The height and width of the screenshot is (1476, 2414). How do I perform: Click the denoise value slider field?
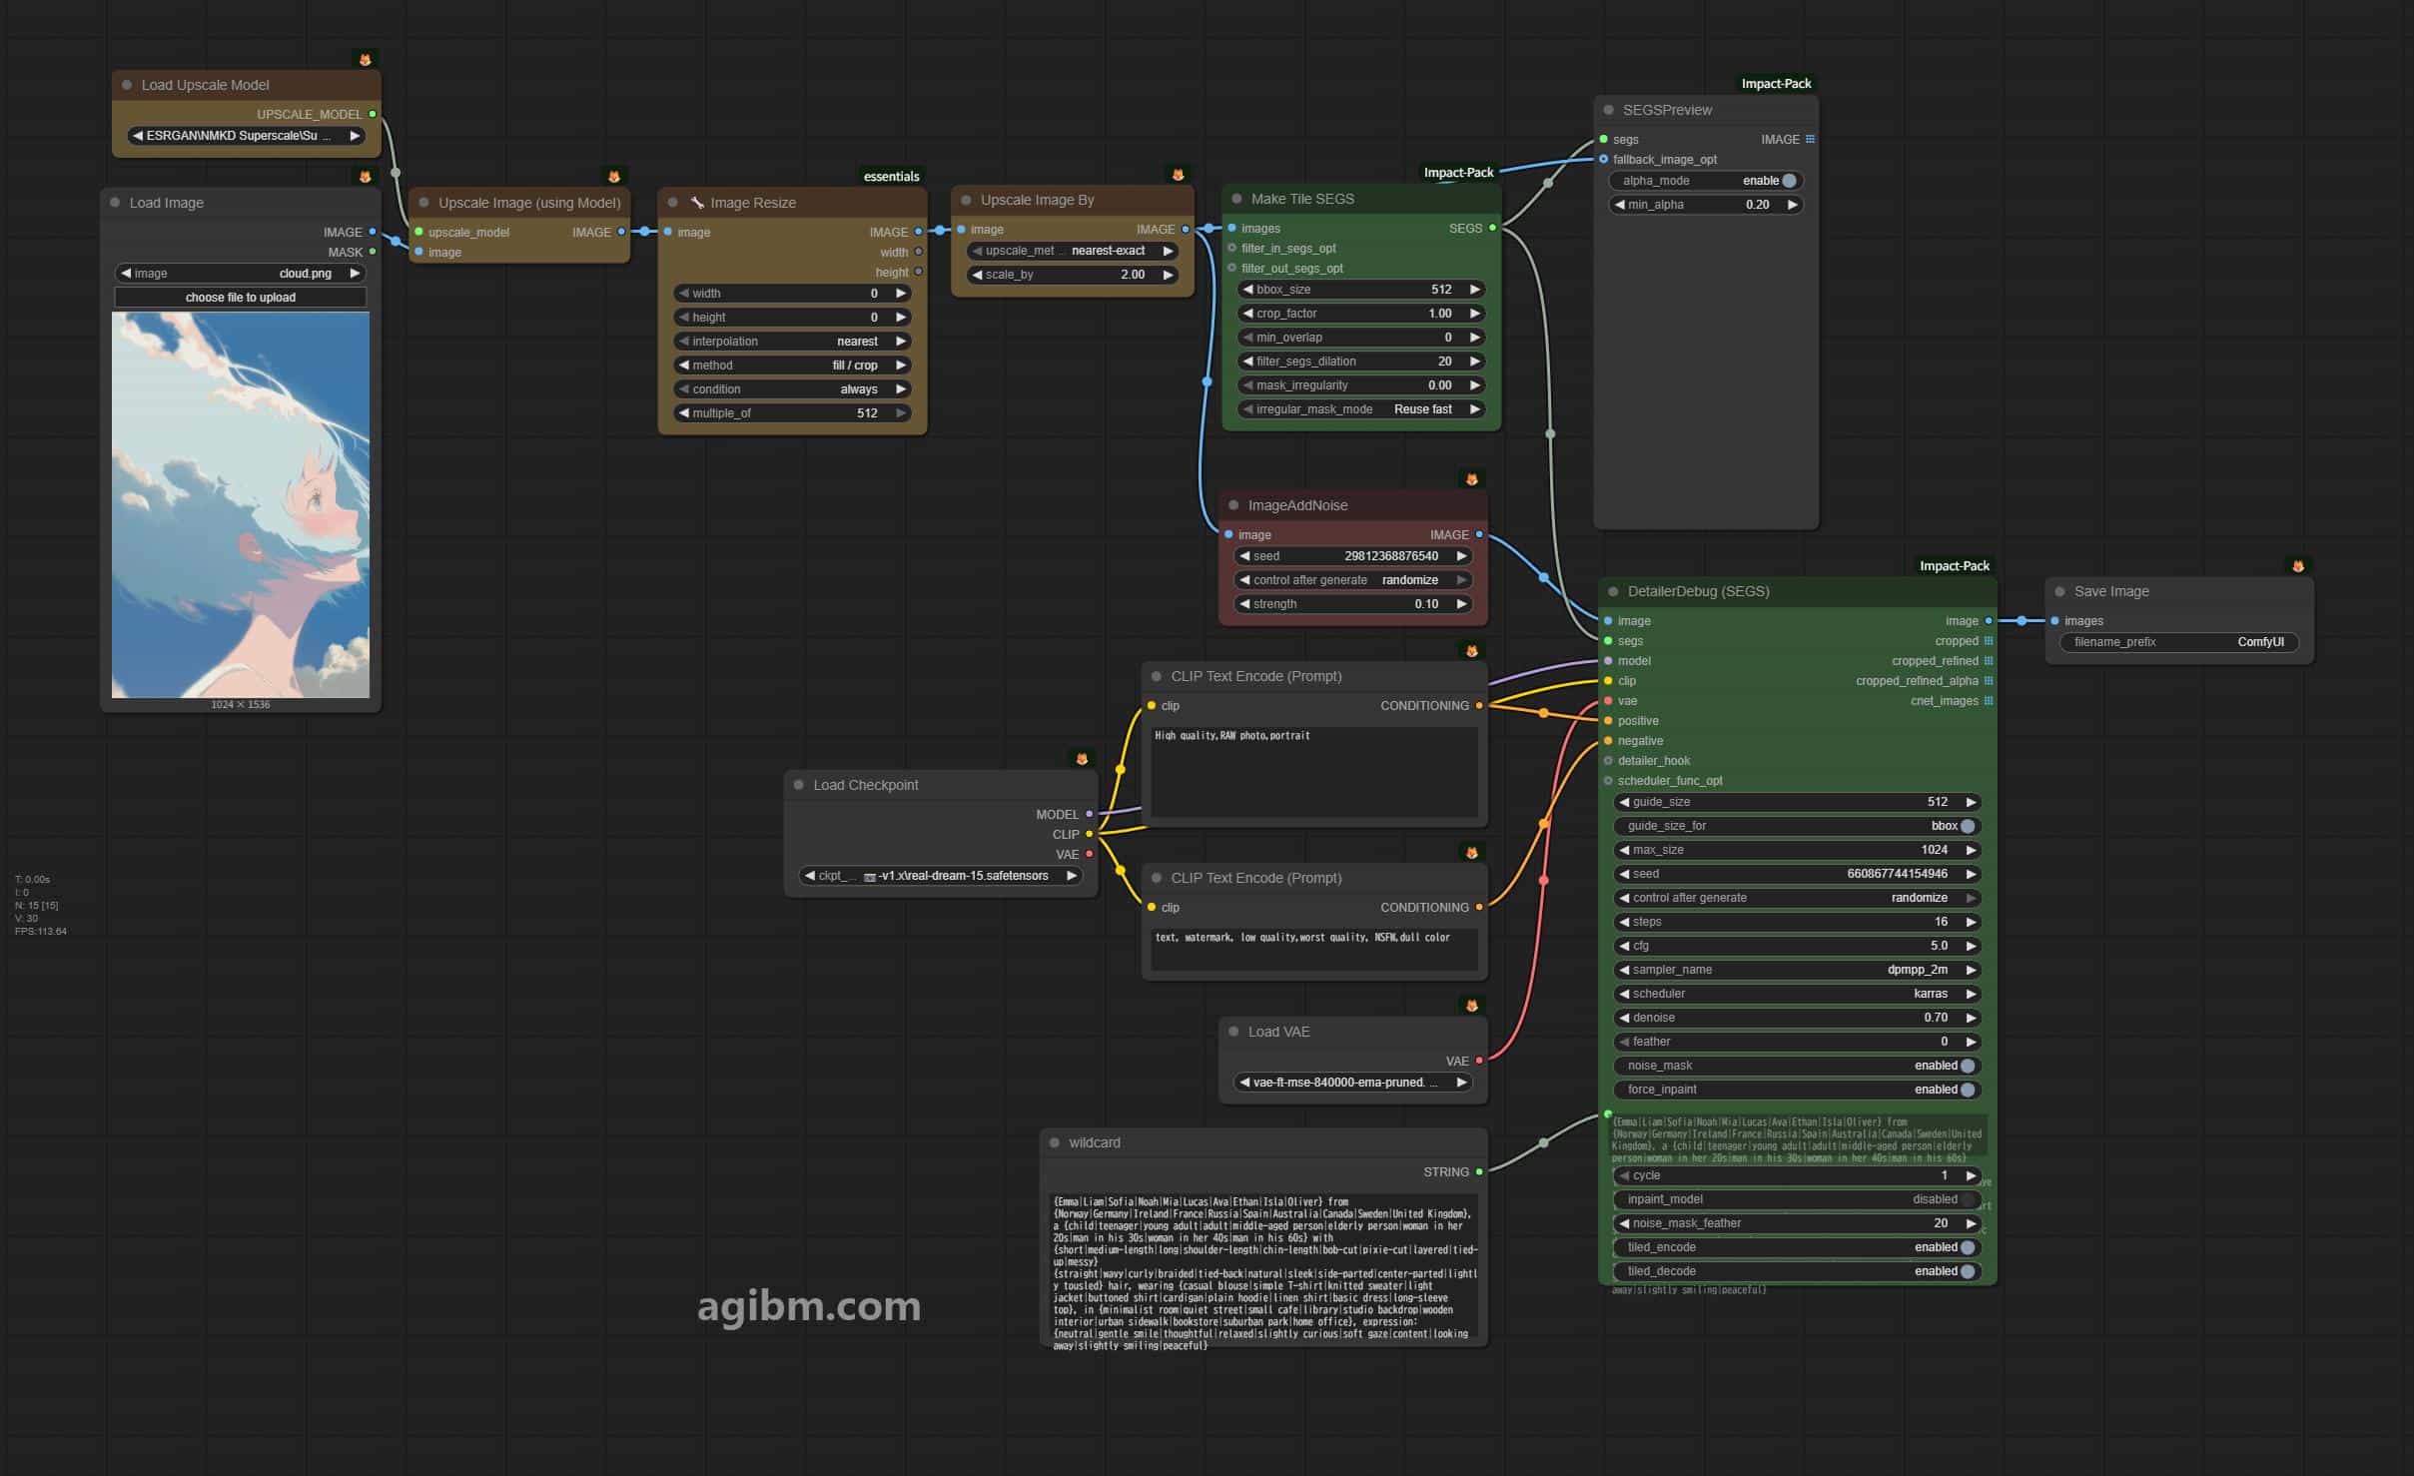point(1798,1018)
